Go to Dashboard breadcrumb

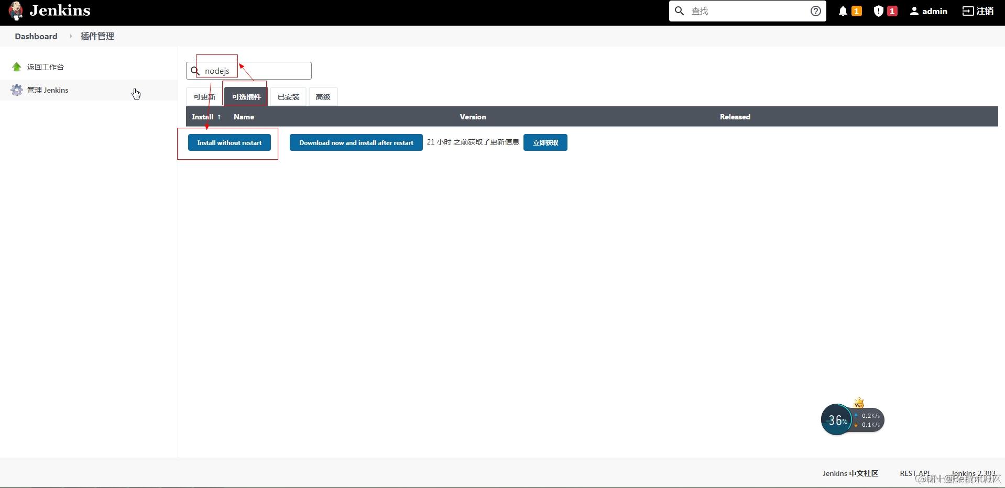36,36
